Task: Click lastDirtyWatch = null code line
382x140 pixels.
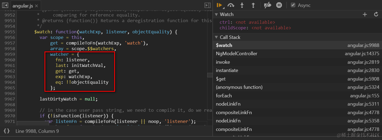Action: [x=69, y=99]
